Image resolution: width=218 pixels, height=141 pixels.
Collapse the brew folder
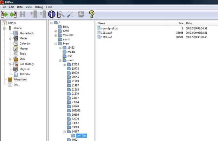click(x=56, y=44)
